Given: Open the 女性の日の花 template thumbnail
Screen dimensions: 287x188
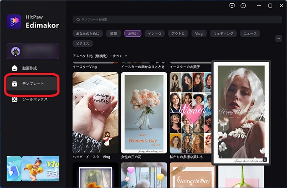Looking at the screenshot, I should tap(144, 113).
